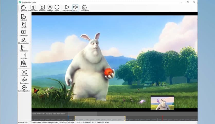Enqueue the current selection
Image resolution: width=215 pixels, height=124 pixels.
click(x=24, y=64)
